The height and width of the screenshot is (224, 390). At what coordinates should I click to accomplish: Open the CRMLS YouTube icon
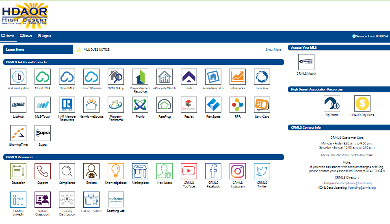point(189,171)
